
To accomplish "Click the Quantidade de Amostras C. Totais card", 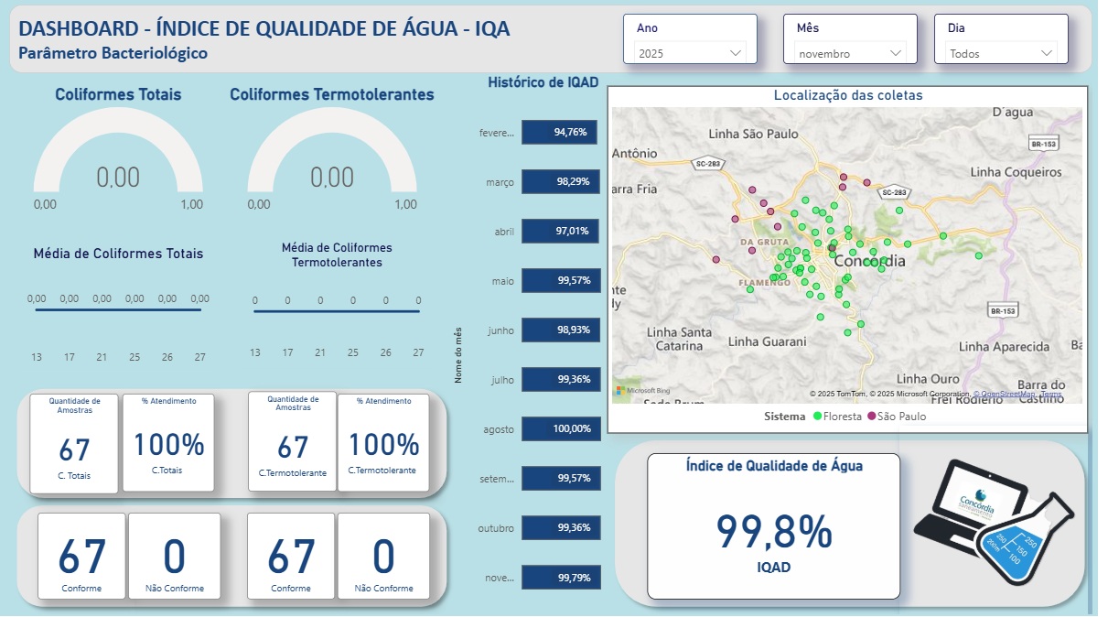I will click(x=74, y=444).
